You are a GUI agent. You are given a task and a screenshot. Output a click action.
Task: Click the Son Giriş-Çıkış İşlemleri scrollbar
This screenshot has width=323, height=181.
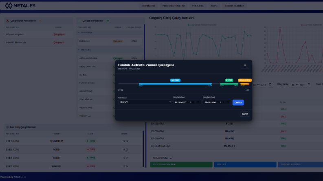click(x=143, y=149)
